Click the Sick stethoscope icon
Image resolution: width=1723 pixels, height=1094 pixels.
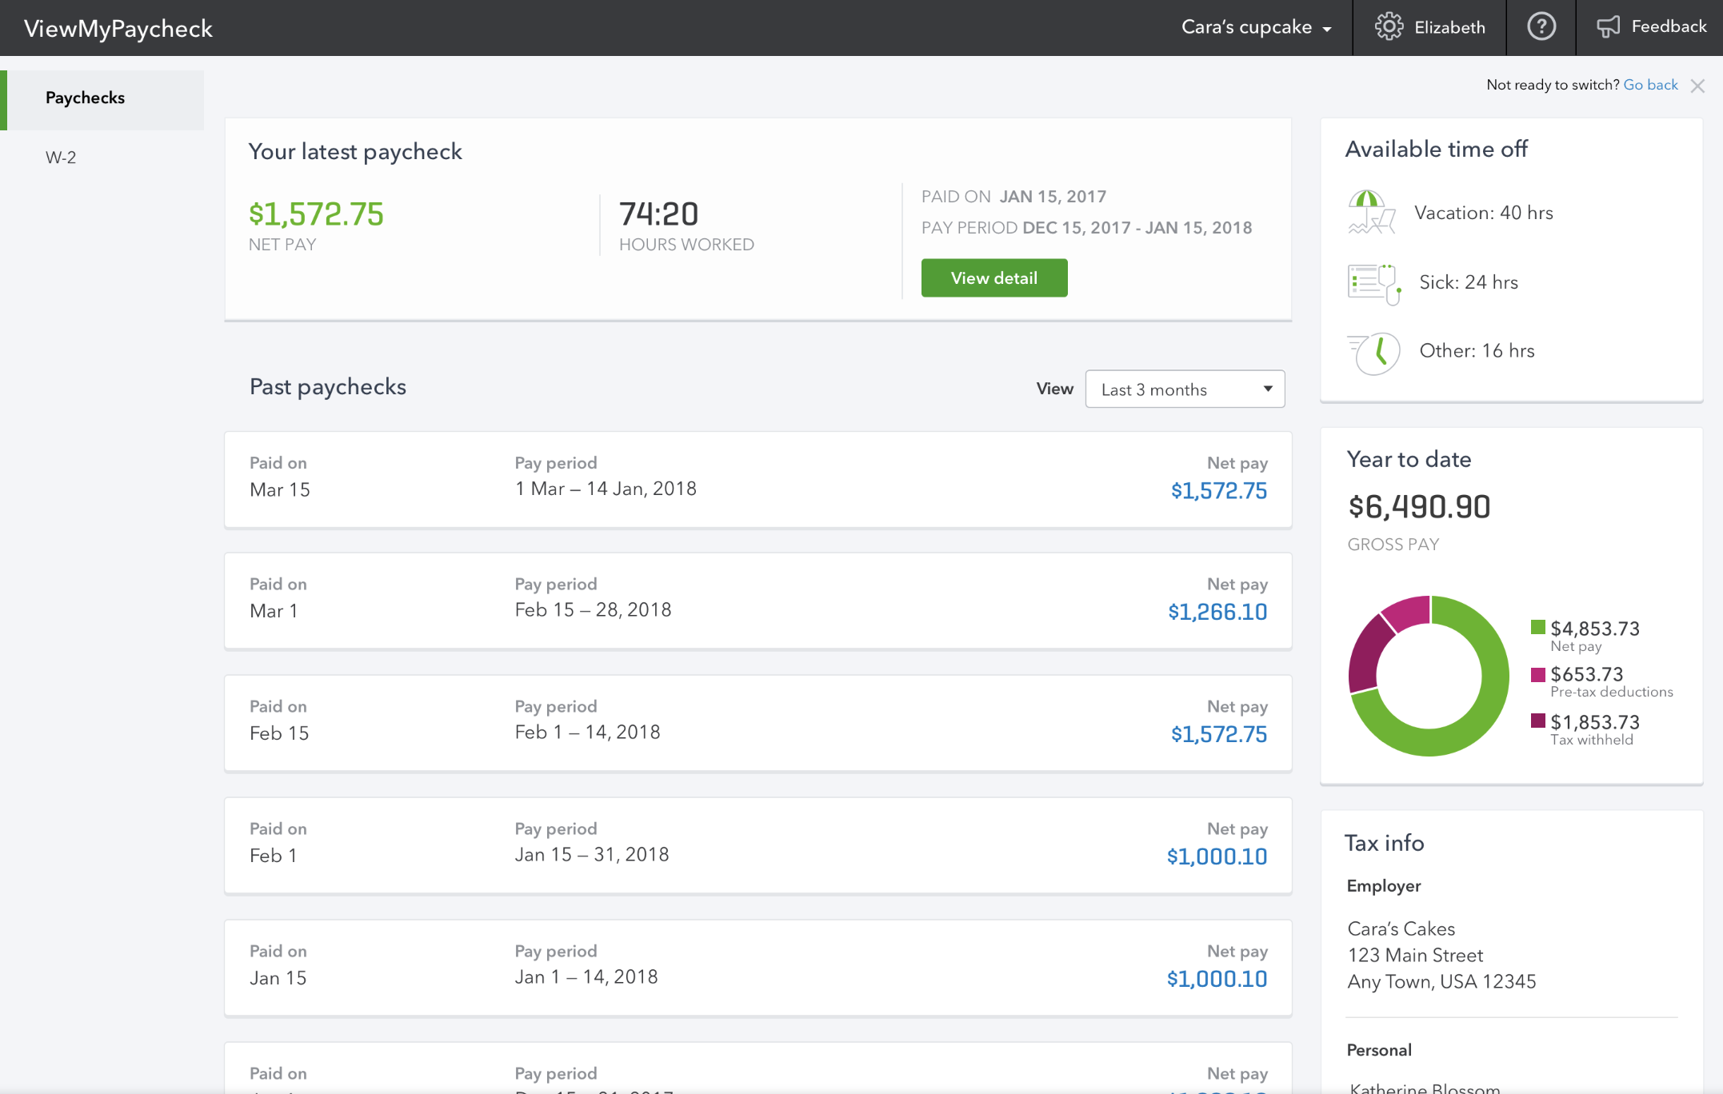pyautogui.click(x=1373, y=284)
